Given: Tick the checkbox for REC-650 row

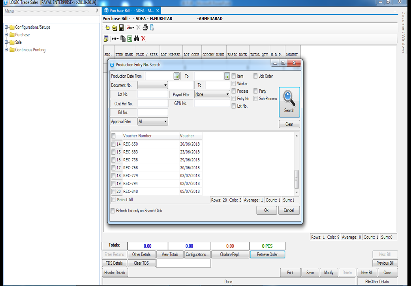Looking at the screenshot, I should (113, 144).
